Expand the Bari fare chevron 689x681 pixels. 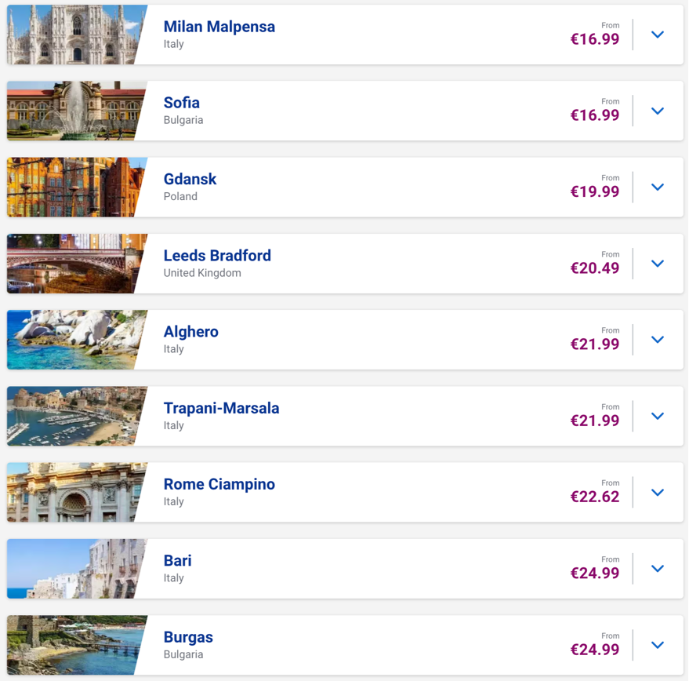658,569
